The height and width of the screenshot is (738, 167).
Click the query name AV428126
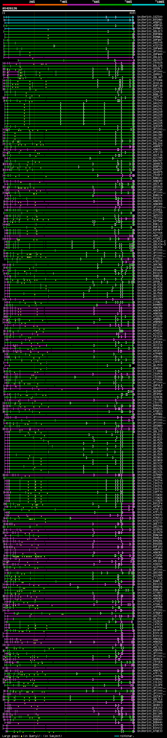pos(10,8)
